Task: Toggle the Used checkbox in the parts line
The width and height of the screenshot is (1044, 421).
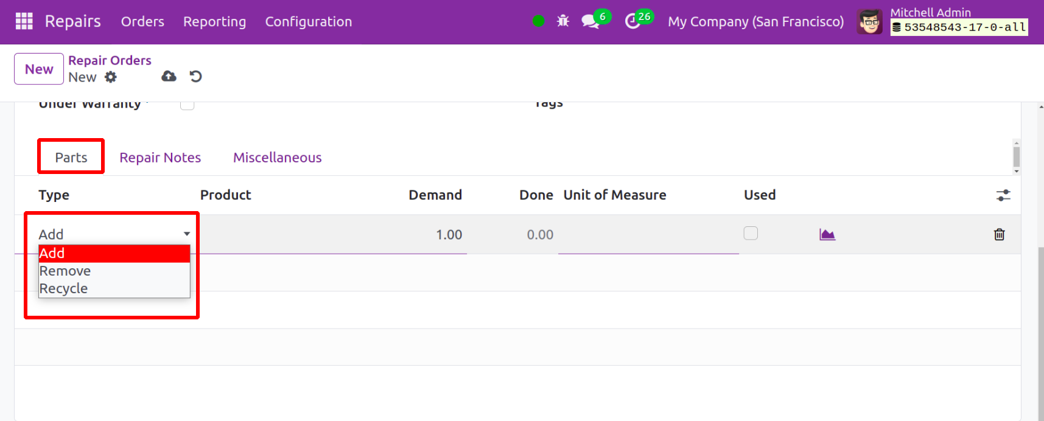Action: (x=751, y=233)
